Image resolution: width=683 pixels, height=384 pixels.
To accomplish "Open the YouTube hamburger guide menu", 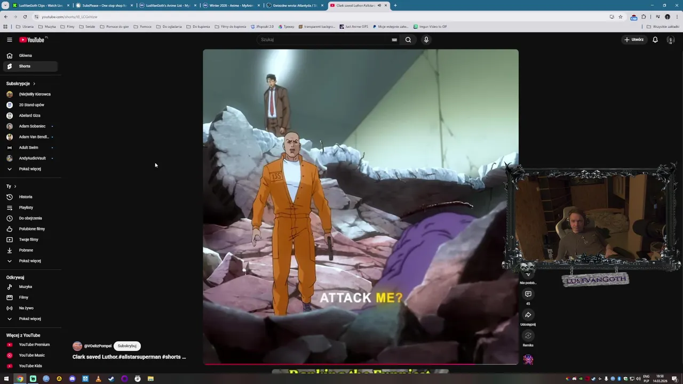I will [9, 39].
